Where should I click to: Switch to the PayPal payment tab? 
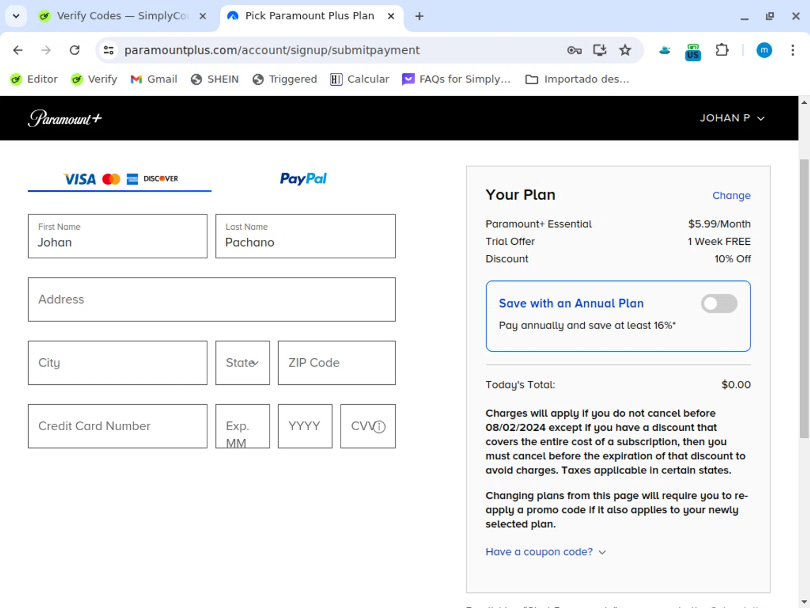pyautogui.click(x=303, y=179)
